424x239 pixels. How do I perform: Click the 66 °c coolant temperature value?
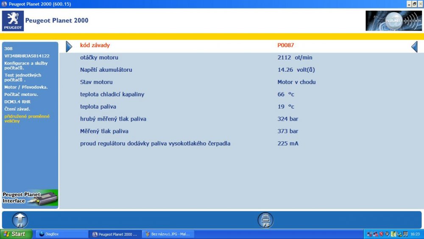coord(286,95)
